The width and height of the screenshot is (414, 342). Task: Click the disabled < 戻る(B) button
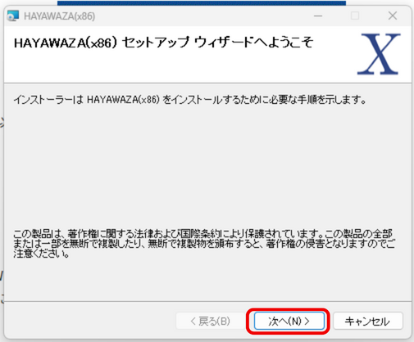click(x=210, y=321)
